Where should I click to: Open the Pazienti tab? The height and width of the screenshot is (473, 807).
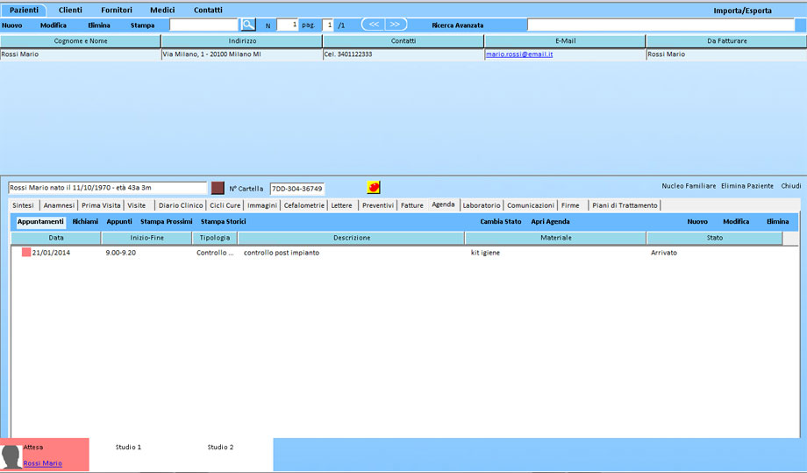(24, 11)
